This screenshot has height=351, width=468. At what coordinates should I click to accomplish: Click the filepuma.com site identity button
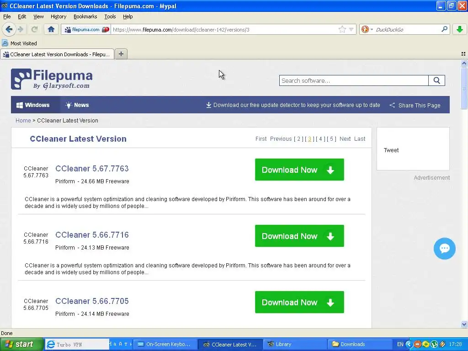click(86, 30)
